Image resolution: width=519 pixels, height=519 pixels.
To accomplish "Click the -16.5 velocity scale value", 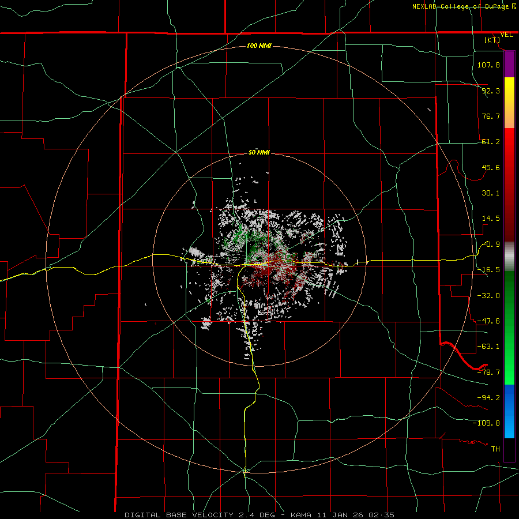I will point(488,270).
